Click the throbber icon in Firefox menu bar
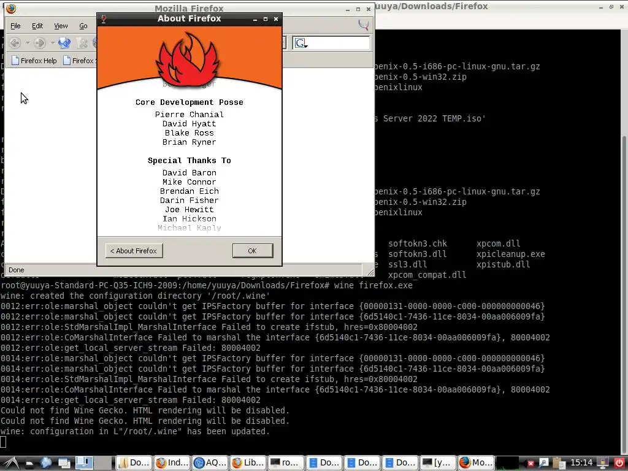Viewport: 628px width, 471px height. click(364, 26)
